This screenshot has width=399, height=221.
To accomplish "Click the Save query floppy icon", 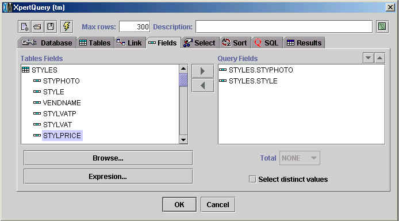I will pyautogui.click(x=51, y=26).
